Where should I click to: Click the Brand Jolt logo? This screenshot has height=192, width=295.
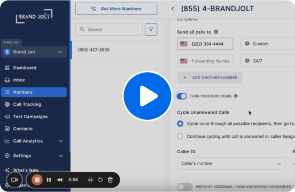[34, 16]
